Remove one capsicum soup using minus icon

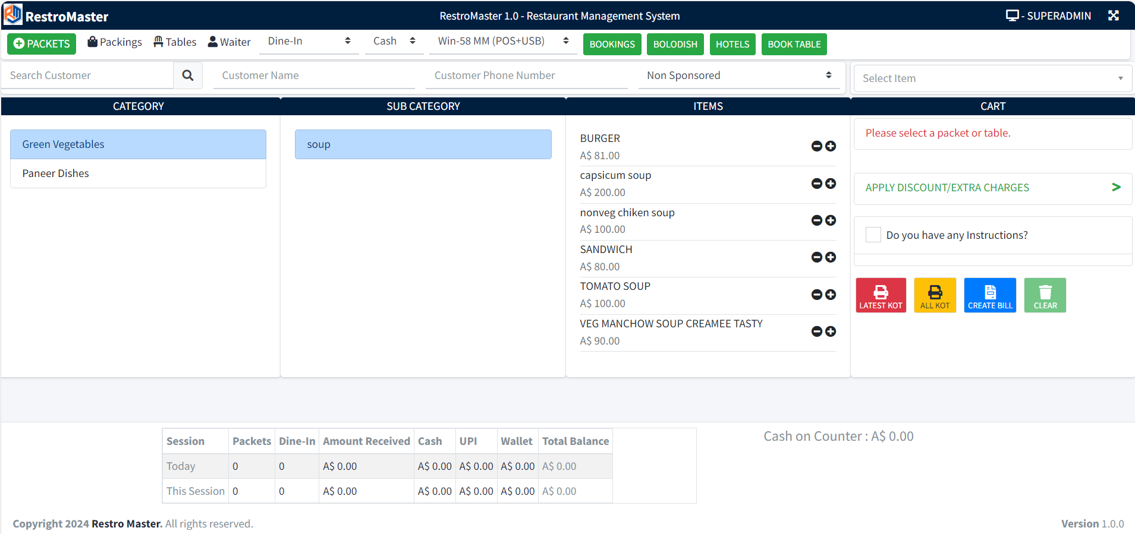click(817, 184)
